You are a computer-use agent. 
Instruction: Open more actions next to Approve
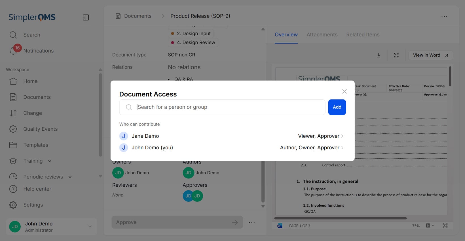(x=252, y=222)
